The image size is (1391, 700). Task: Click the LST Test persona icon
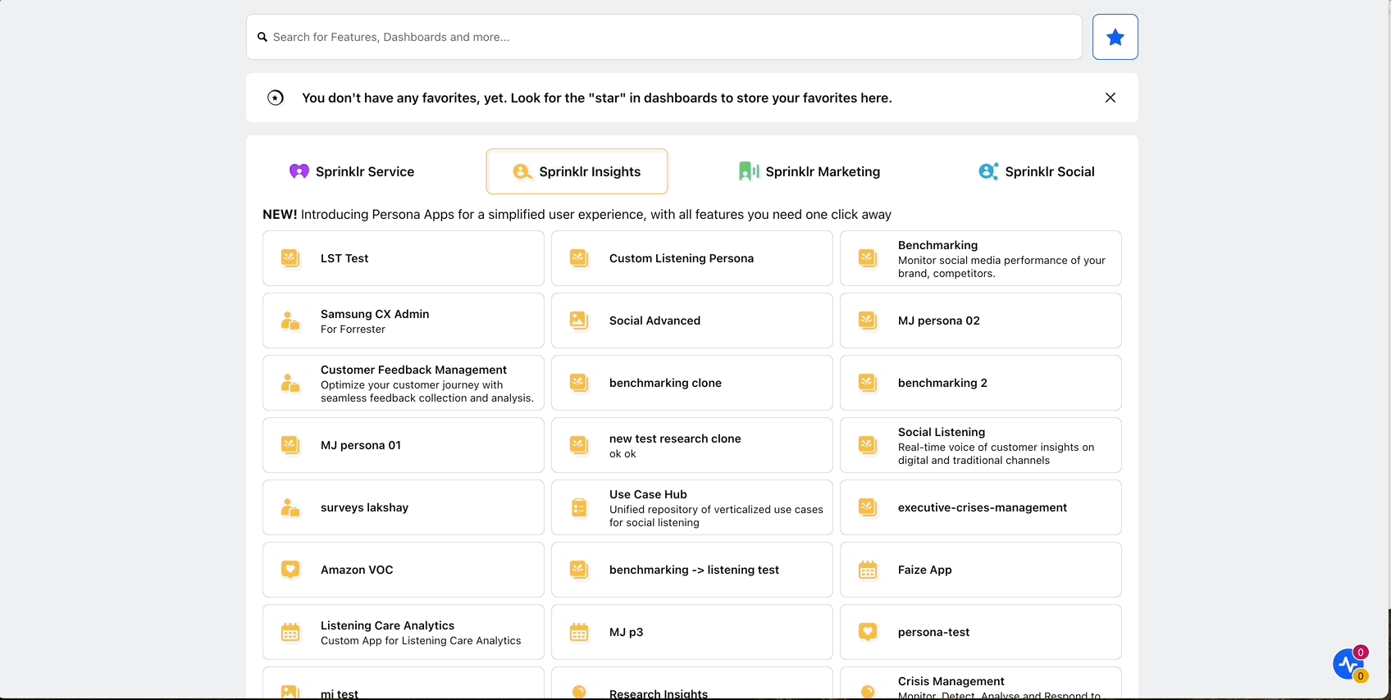tap(290, 258)
